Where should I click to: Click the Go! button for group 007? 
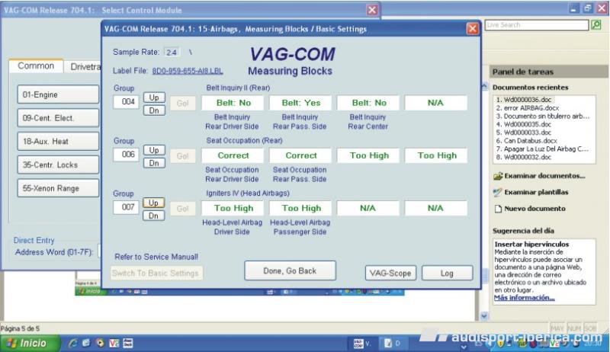click(182, 209)
